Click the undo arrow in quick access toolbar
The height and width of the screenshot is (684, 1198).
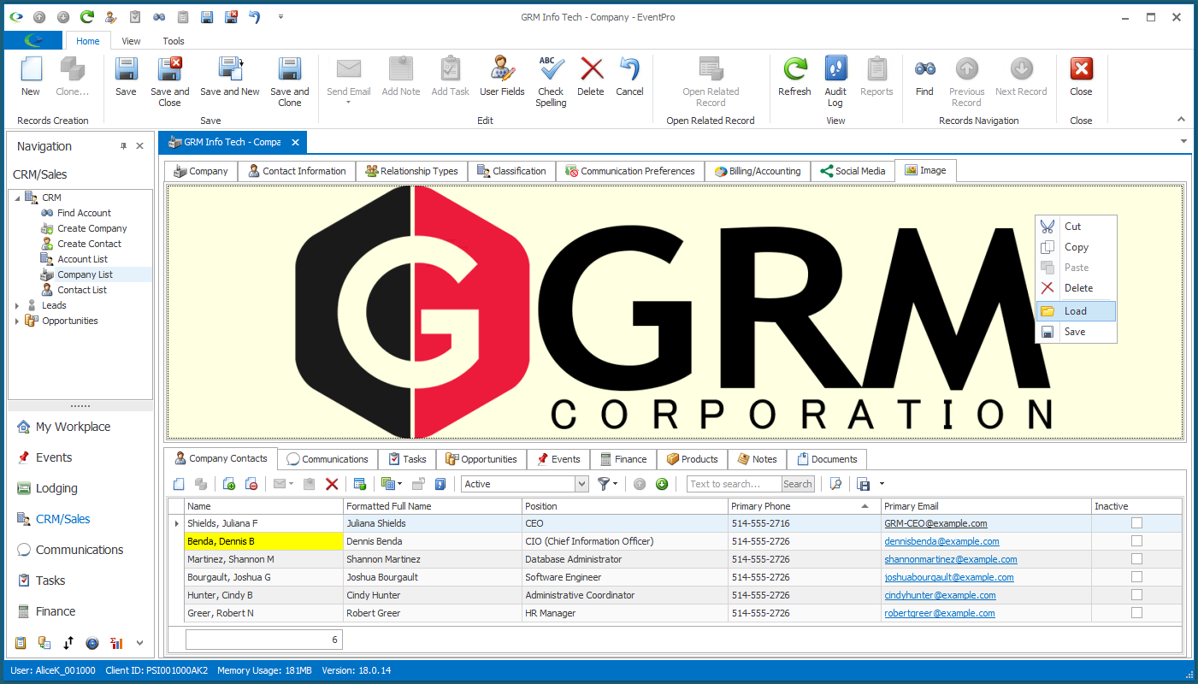pyautogui.click(x=254, y=17)
